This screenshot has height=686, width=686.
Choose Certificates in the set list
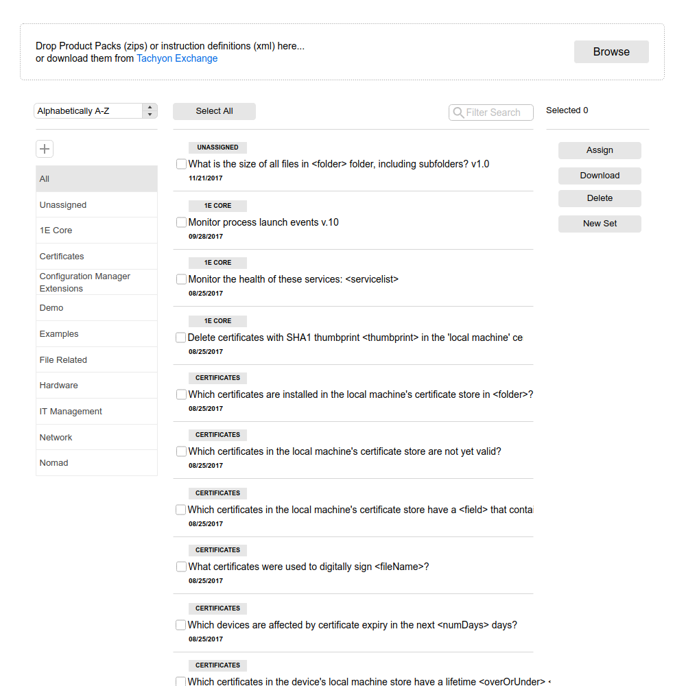(96, 257)
